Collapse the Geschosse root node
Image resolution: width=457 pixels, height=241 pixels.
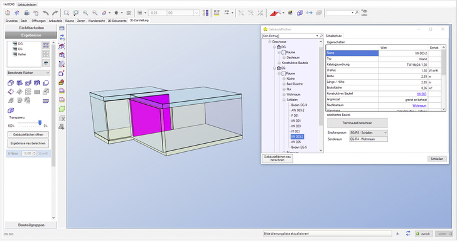[x=269, y=41]
